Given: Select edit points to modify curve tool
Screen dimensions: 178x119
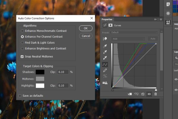Looking at the screenshot, I should 105,65.
